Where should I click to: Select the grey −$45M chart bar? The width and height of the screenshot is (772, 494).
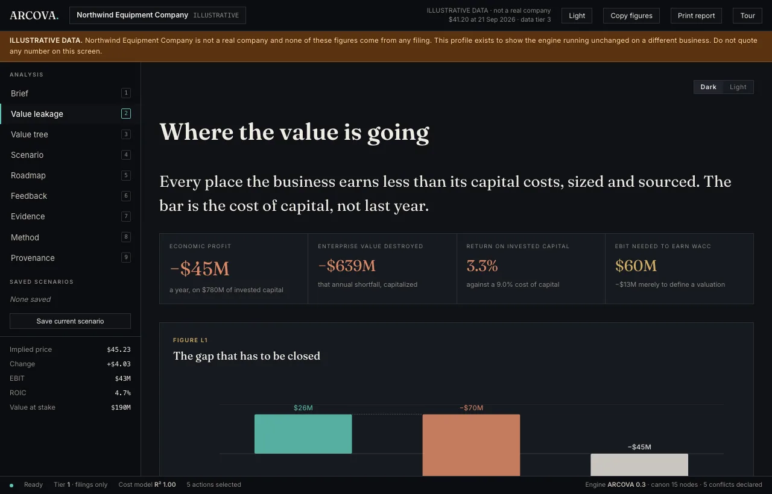point(639,464)
